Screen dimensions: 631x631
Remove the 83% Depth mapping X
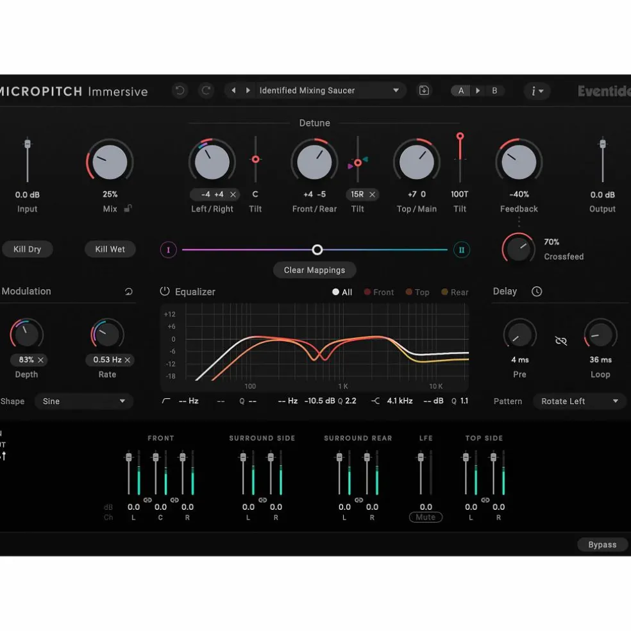click(40, 360)
